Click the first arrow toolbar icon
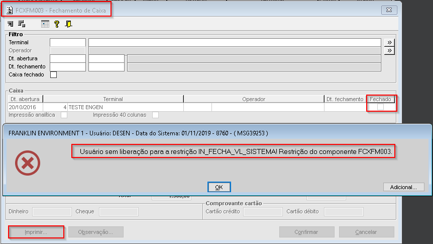 (x=11, y=24)
